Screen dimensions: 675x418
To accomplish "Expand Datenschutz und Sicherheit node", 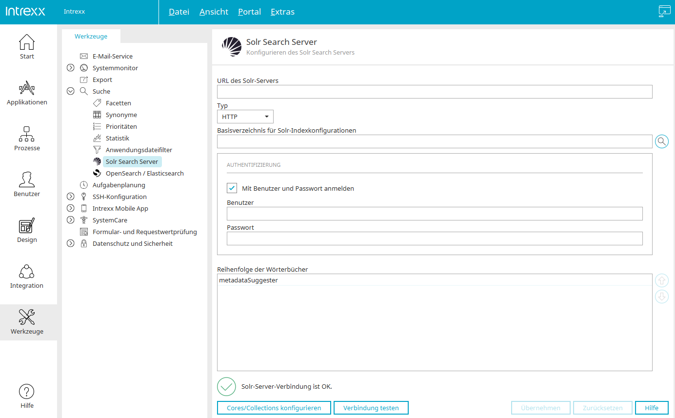I will click(x=71, y=243).
